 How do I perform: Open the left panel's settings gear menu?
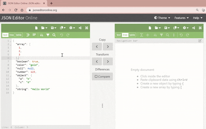pos(72,28)
